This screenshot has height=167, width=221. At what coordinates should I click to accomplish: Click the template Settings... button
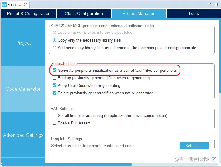coord(194,146)
